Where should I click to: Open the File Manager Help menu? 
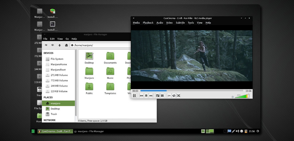(74, 39)
